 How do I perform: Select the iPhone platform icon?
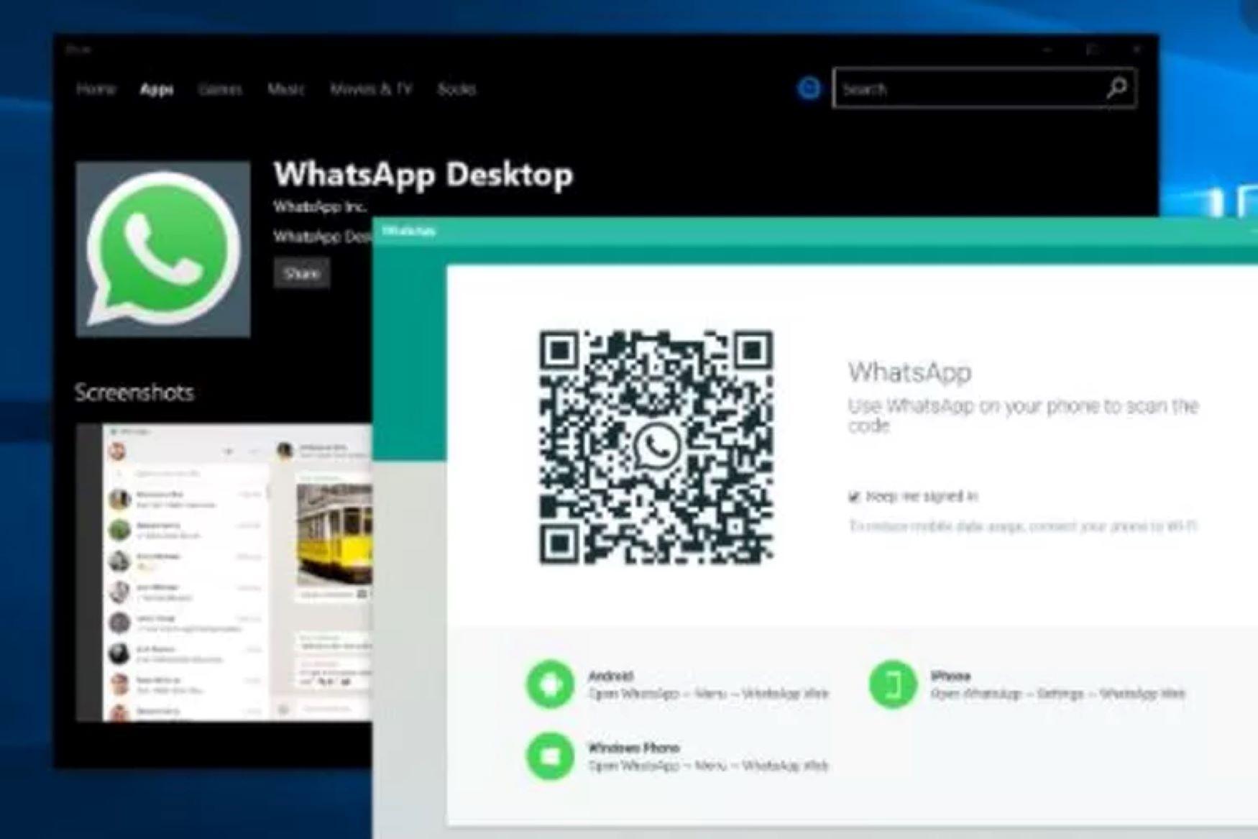pyautogui.click(x=891, y=684)
